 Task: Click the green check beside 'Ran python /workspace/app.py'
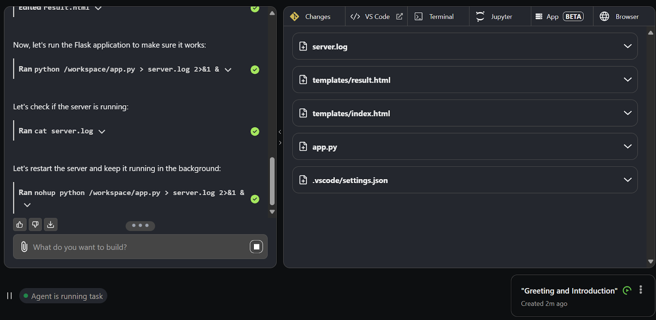pyautogui.click(x=255, y=70)
